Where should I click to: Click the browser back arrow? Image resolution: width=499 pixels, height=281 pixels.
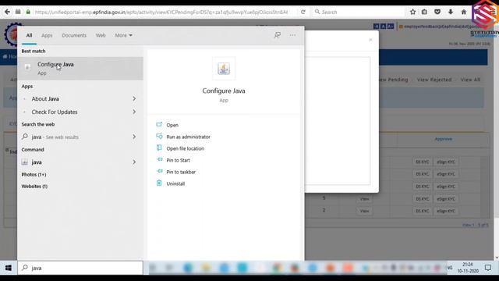pos(7,12)
